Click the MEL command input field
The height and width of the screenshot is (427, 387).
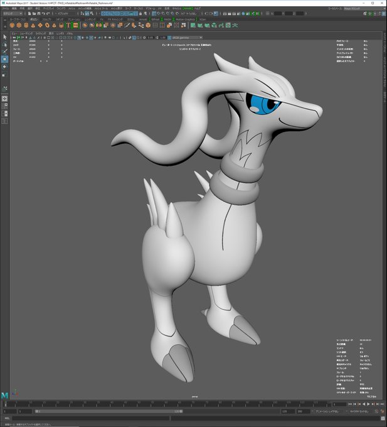pyautogui.click(x=91, y=419)
